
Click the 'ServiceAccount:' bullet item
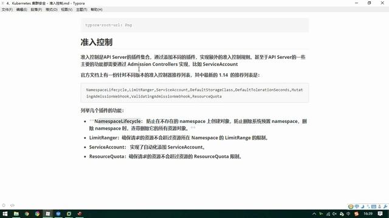(x=147, y=147)
